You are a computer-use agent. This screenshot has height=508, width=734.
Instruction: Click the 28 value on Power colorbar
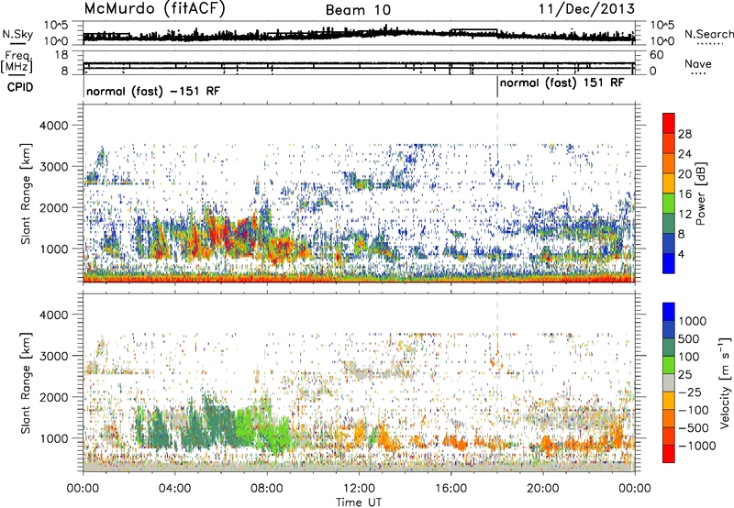tap(684, 134)
